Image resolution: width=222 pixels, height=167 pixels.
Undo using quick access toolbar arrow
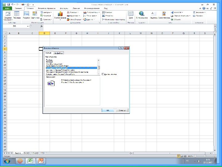[x=12, y=5]
